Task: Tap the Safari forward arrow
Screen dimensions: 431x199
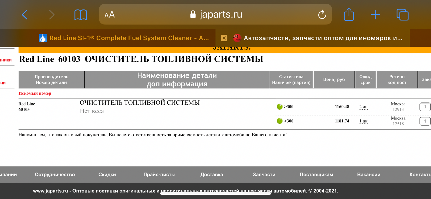Action: [x=51, y=15]
